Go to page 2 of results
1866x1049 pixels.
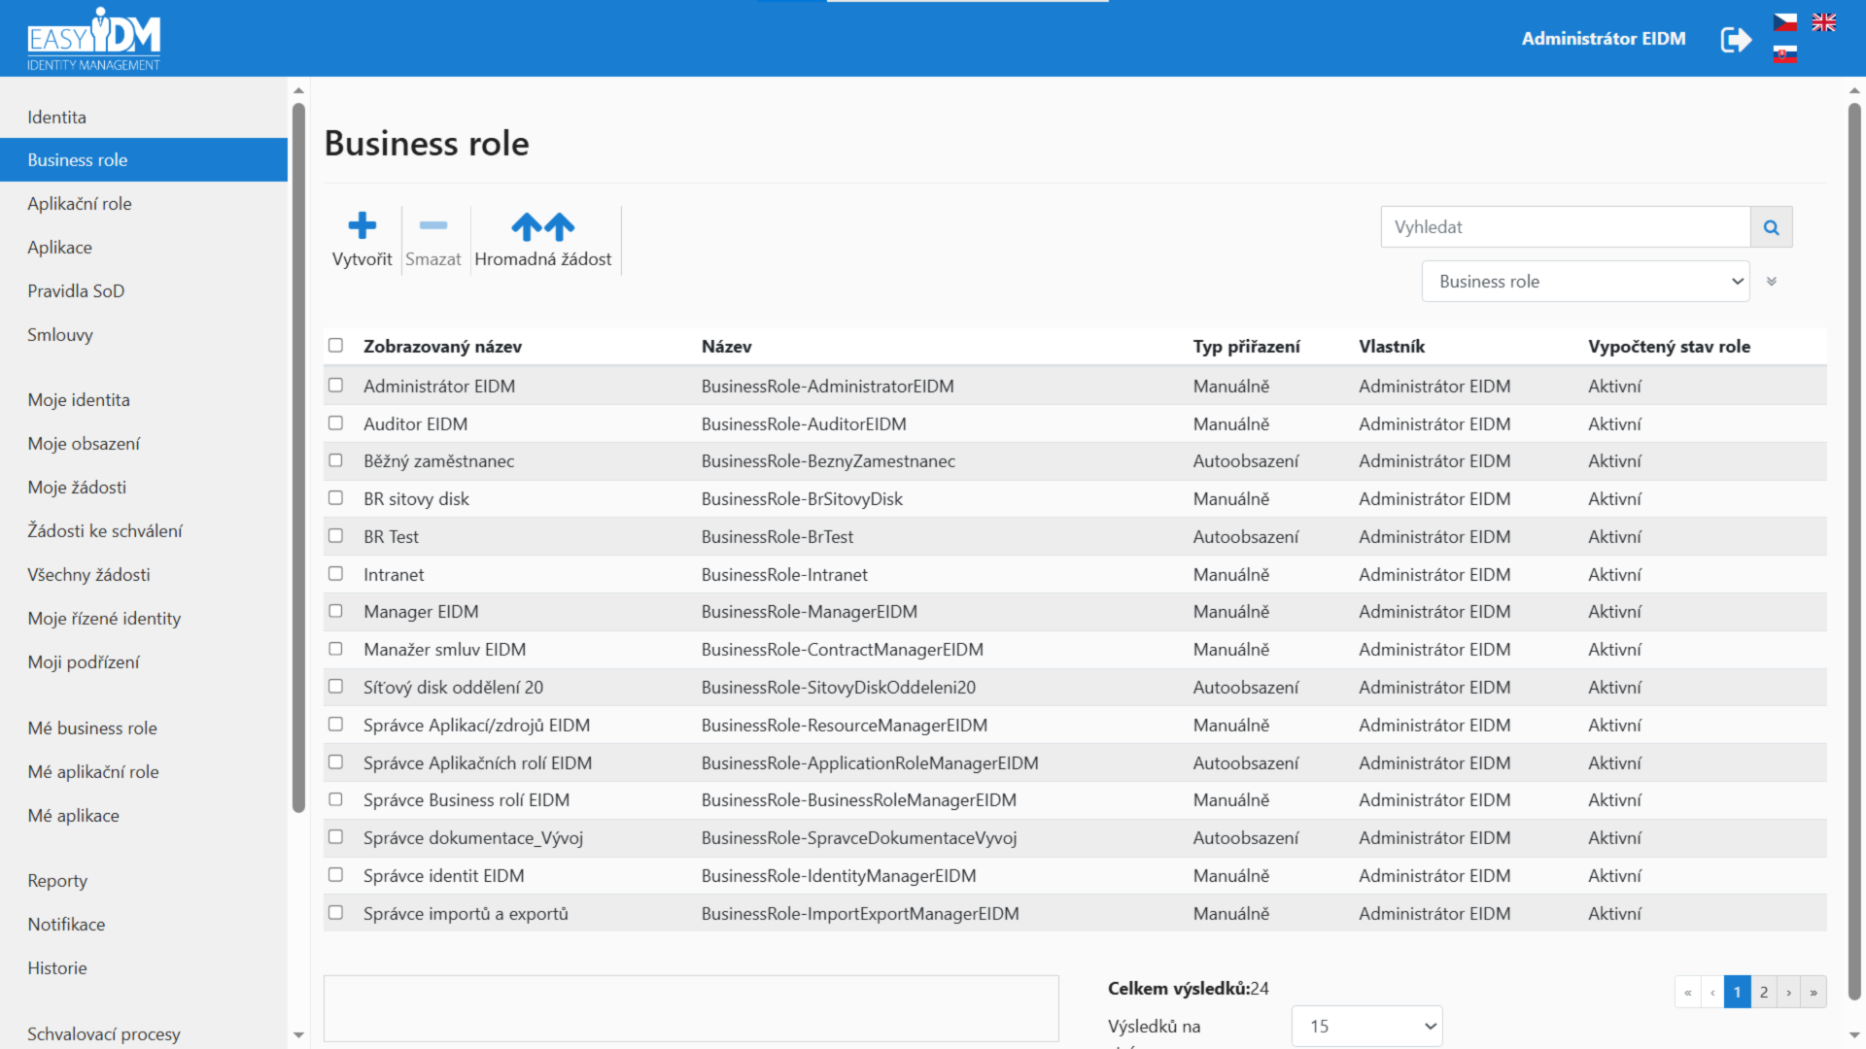click(x=1763, y=992)
